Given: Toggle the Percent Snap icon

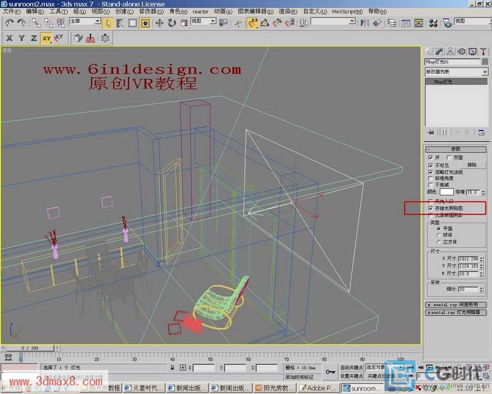Looking at the screenshot, I should pyautogui.click(x=277, y=23).
